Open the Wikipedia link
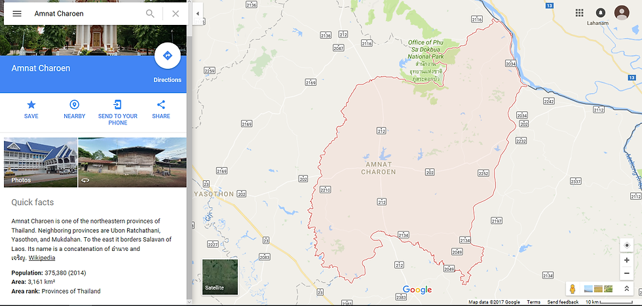 tap(42, 258)
